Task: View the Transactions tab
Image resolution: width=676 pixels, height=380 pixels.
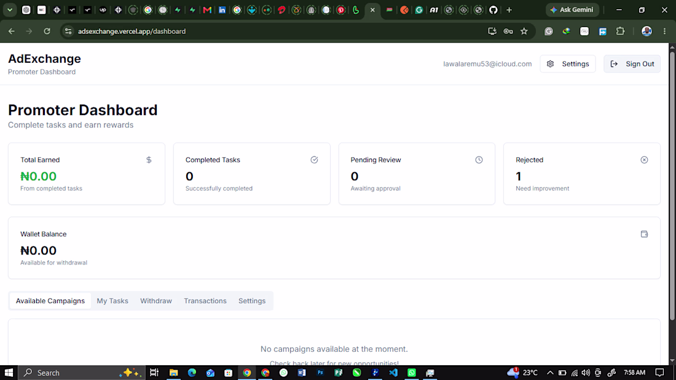Action: [x=205, y=301]
